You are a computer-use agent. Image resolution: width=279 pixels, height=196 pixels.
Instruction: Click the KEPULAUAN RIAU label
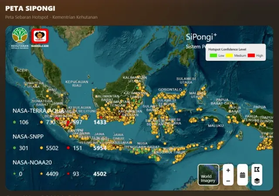(77, 83)
